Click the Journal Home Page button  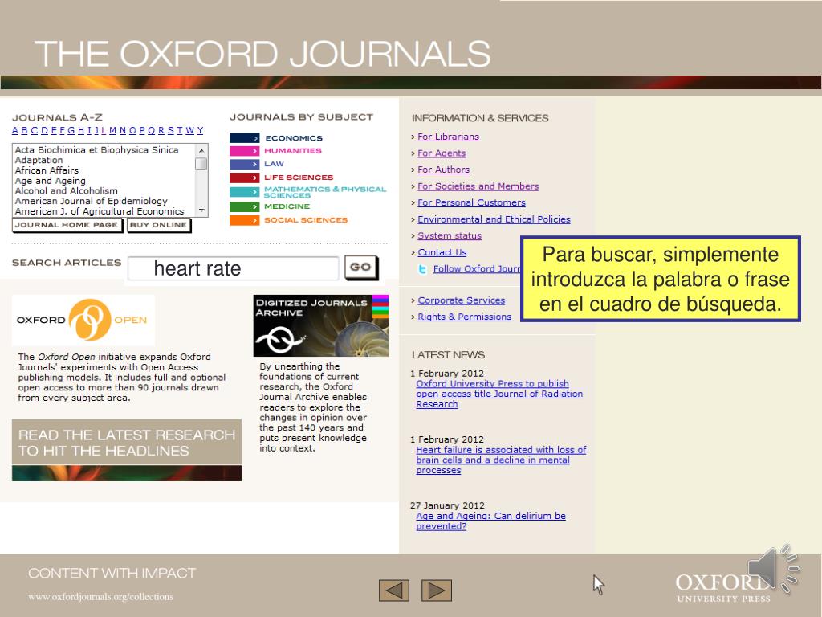click(67, 225)
